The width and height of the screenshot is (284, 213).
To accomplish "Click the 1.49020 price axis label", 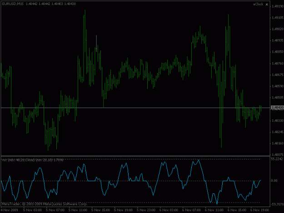I will [x=278, y=29].
